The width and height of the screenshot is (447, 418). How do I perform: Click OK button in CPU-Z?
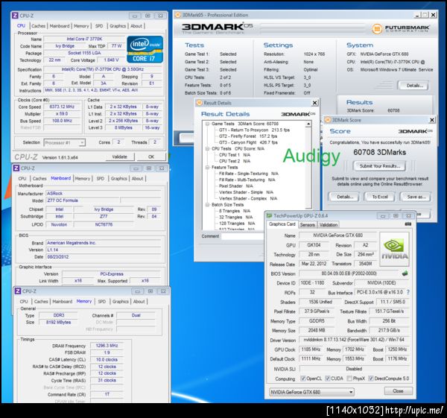point(151,156)
